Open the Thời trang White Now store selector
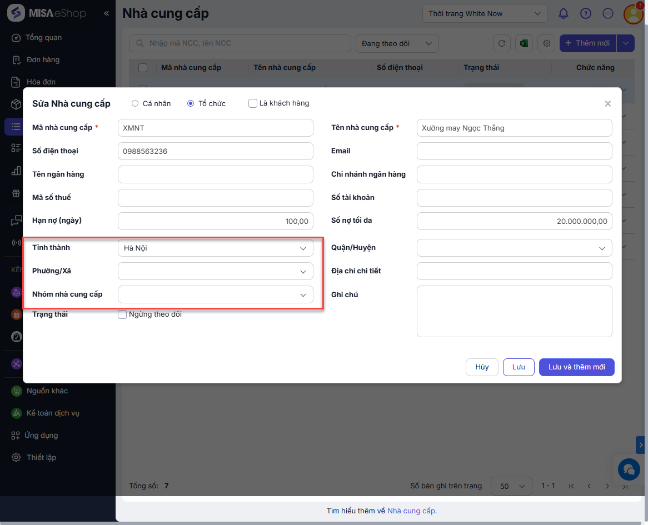 485,14
